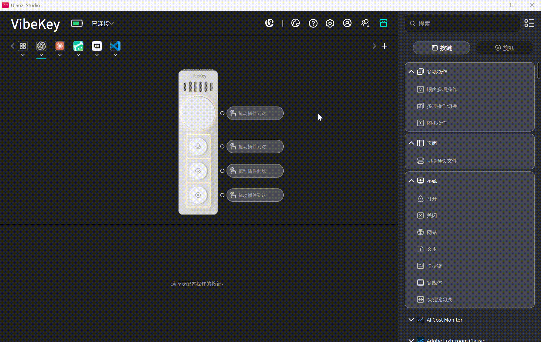Select the orange starburst Claude profile icon

click(60, 46)
